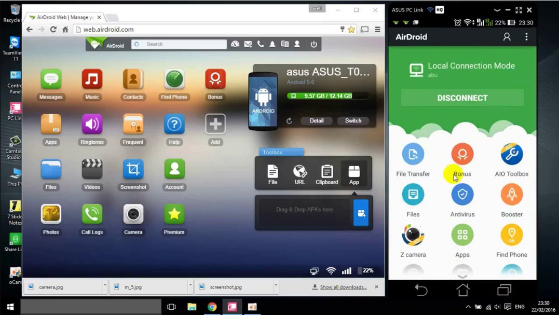The height and width of the screenshot is (315, 559).
Task: Open Contacts in AirDroid Web
Action: pos(133,79)
